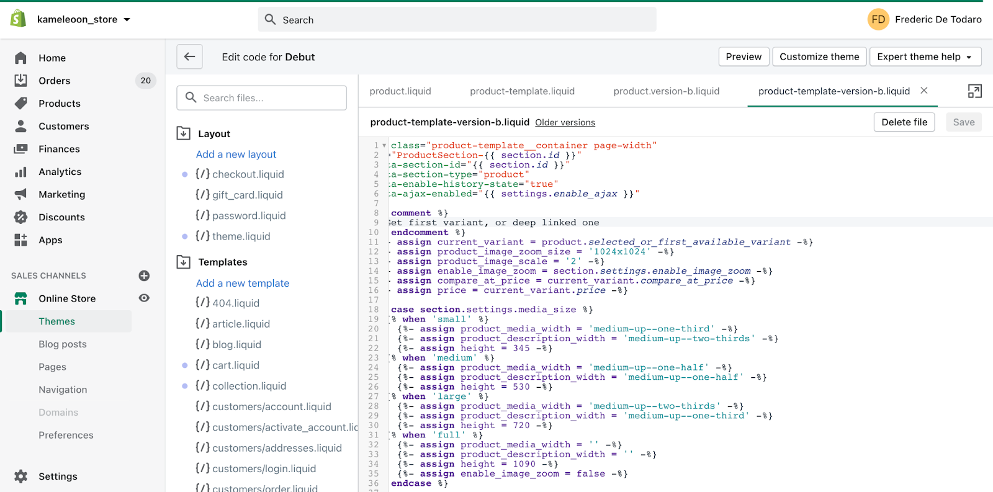Switch to product.version-b.liquid tab
This screenshot has height=492, width=993.
pos(666,91)
